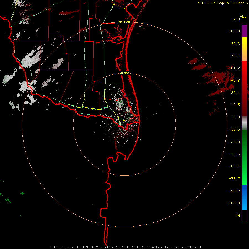This screenshot has width=249, height=249.
Task: Click the purple segment of the color bar
Action: (x=244, y=31)
